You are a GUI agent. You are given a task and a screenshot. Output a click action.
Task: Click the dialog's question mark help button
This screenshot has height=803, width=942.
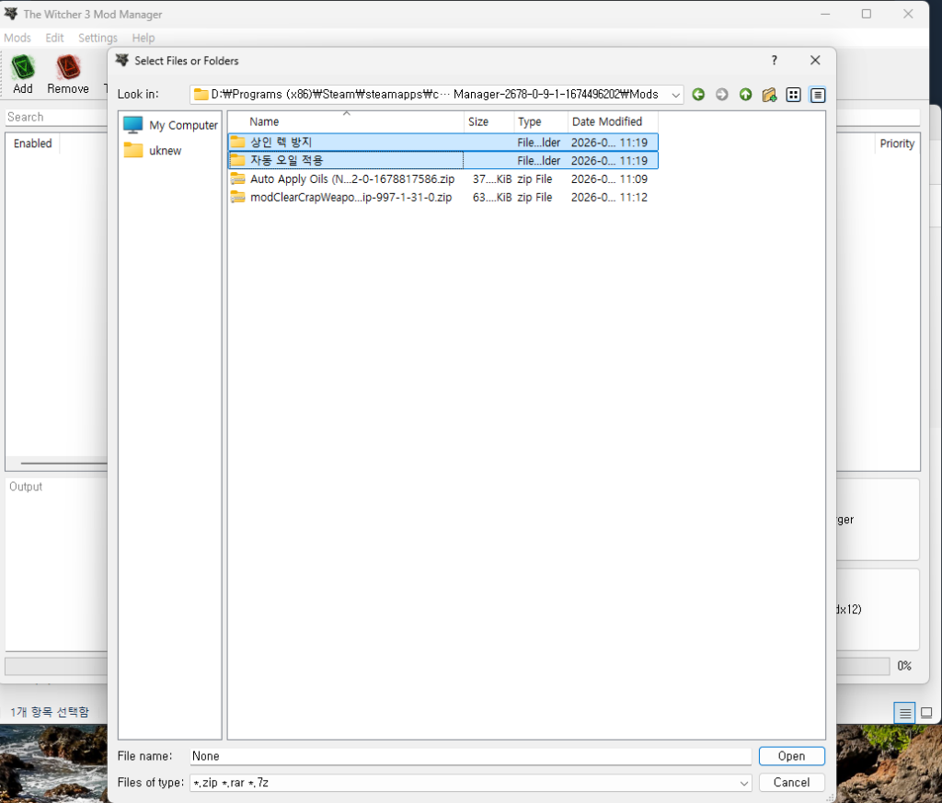point(775,60)
